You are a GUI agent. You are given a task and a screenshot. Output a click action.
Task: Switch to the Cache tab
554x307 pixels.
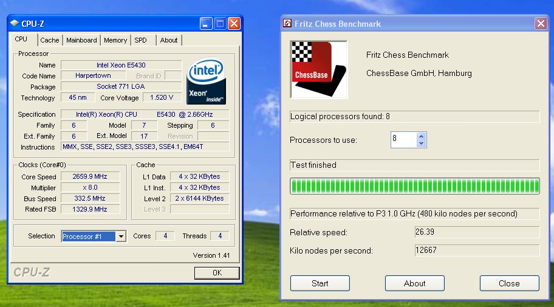click(50, 40)
